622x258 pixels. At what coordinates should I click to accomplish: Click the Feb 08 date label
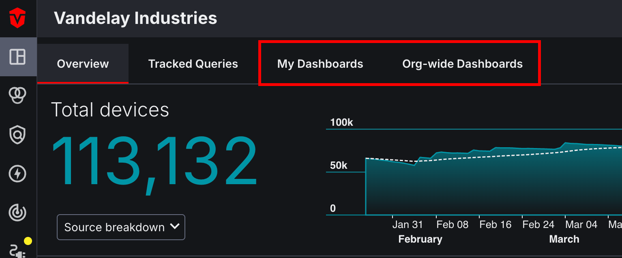click(x=452, y=224)
